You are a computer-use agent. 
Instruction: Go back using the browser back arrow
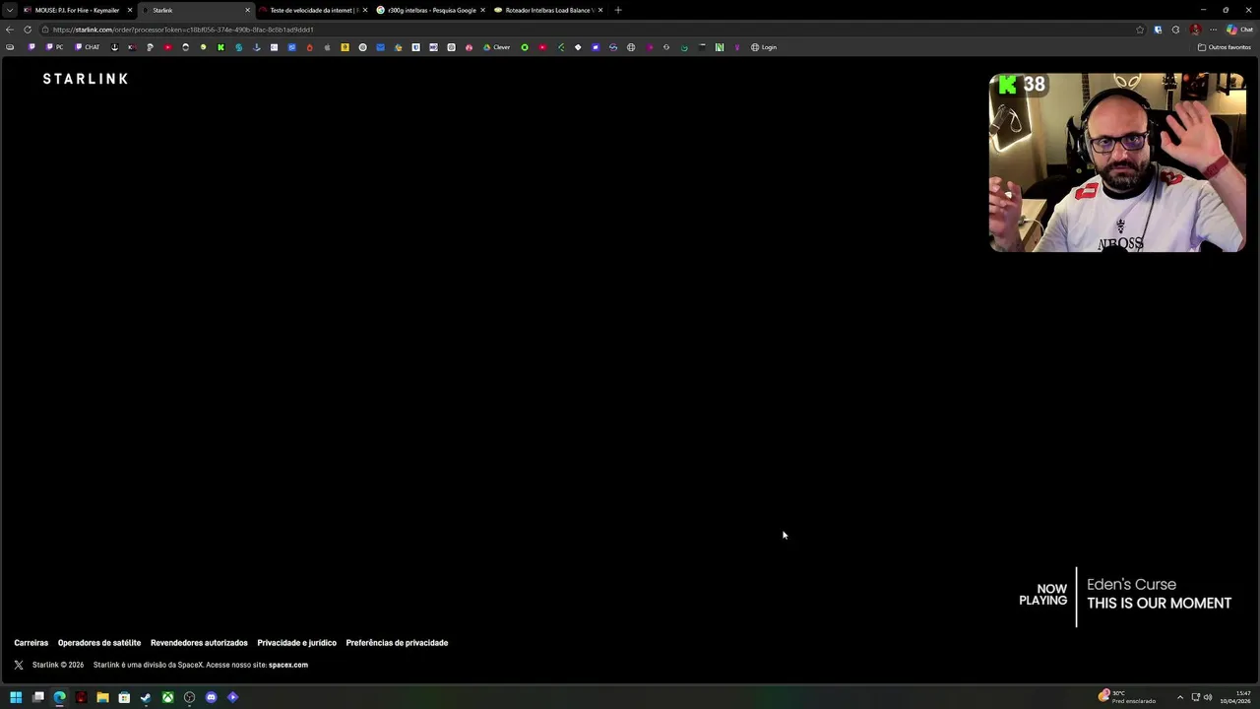coord(10,30)
